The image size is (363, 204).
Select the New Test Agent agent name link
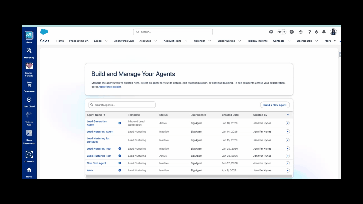pyautogui.click(x=96, y=163)
